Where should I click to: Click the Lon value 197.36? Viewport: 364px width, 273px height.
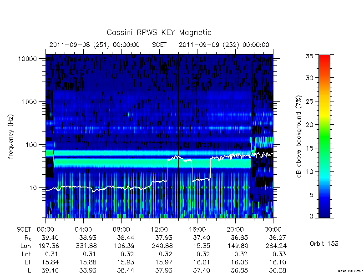[x=48, y=246]
